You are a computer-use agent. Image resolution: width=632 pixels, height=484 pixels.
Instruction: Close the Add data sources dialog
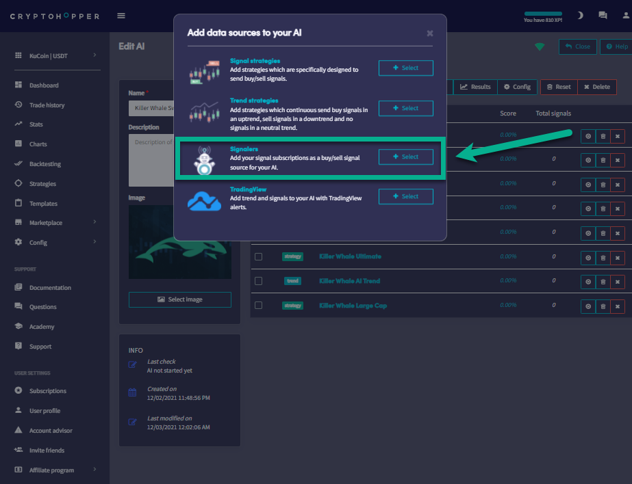(429, 33)
